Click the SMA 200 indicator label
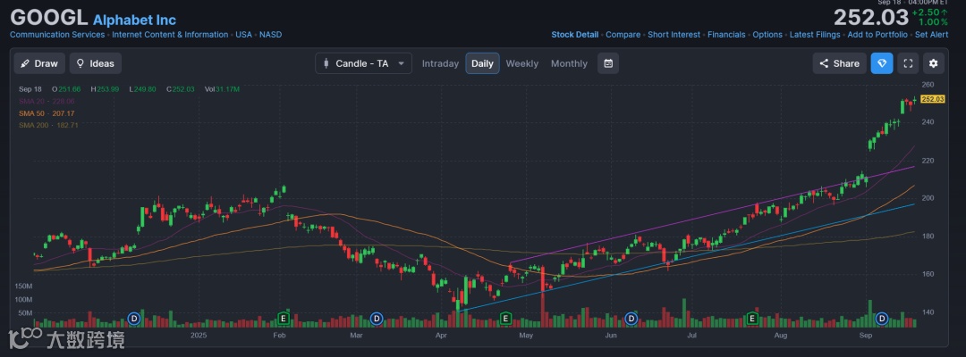The width and height of the screenshot is (966, 357). point(48,125)
